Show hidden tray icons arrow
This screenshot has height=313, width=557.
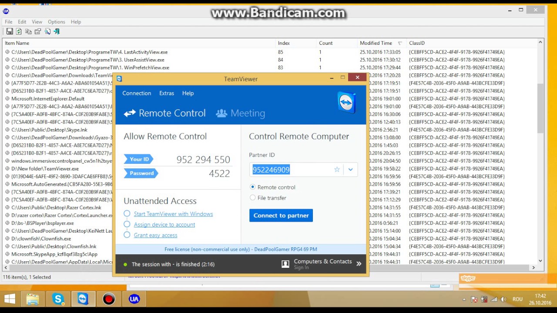tap(464, 300)
